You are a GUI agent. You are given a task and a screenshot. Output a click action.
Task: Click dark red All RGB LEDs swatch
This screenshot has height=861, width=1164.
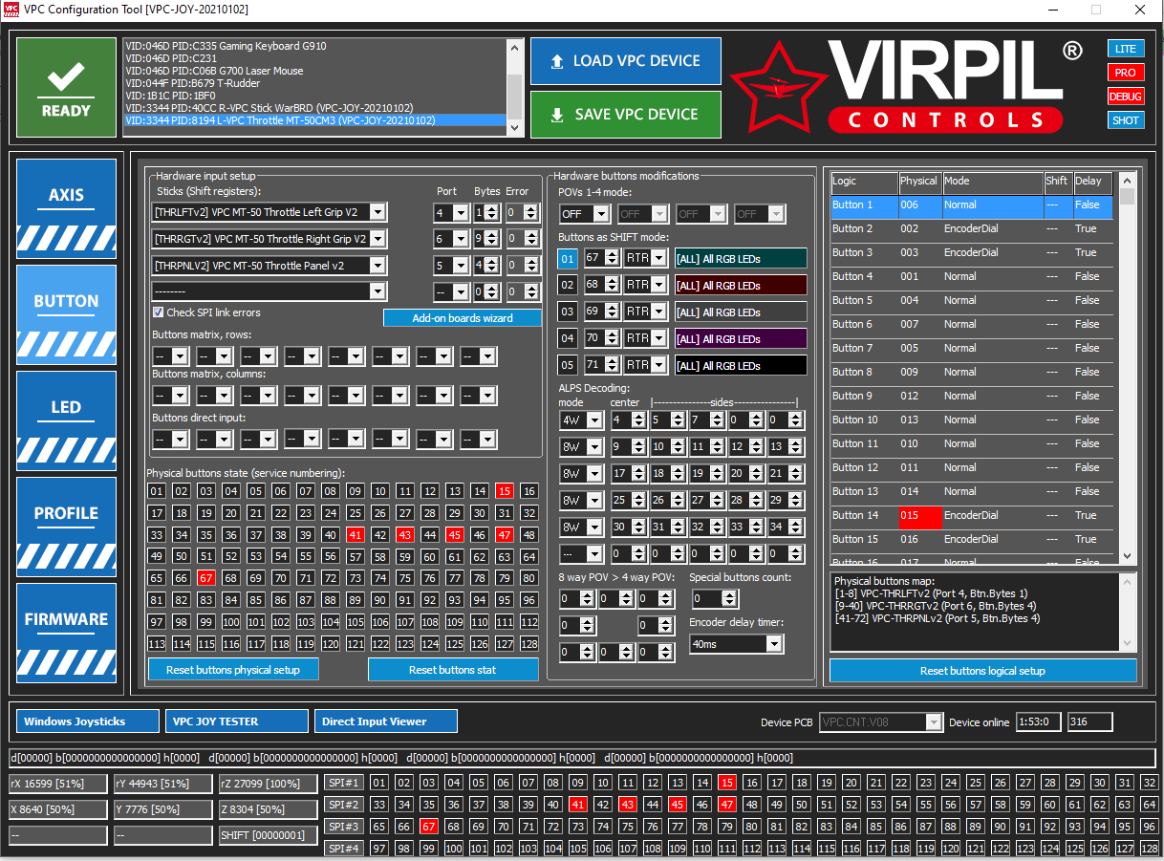pos(740,285)
